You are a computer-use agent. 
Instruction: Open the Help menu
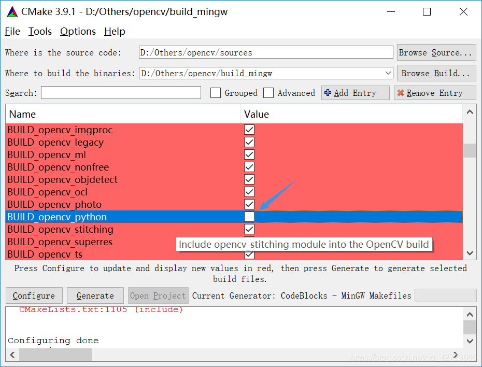(x=115, y=31)
